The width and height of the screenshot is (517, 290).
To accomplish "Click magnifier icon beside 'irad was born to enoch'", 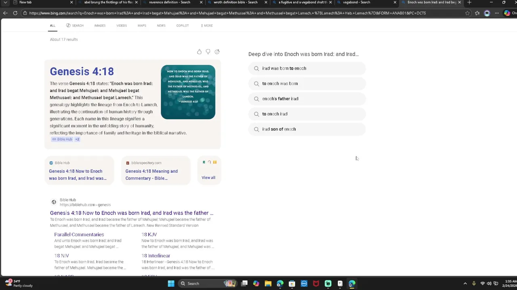I will tap(256, 68).
